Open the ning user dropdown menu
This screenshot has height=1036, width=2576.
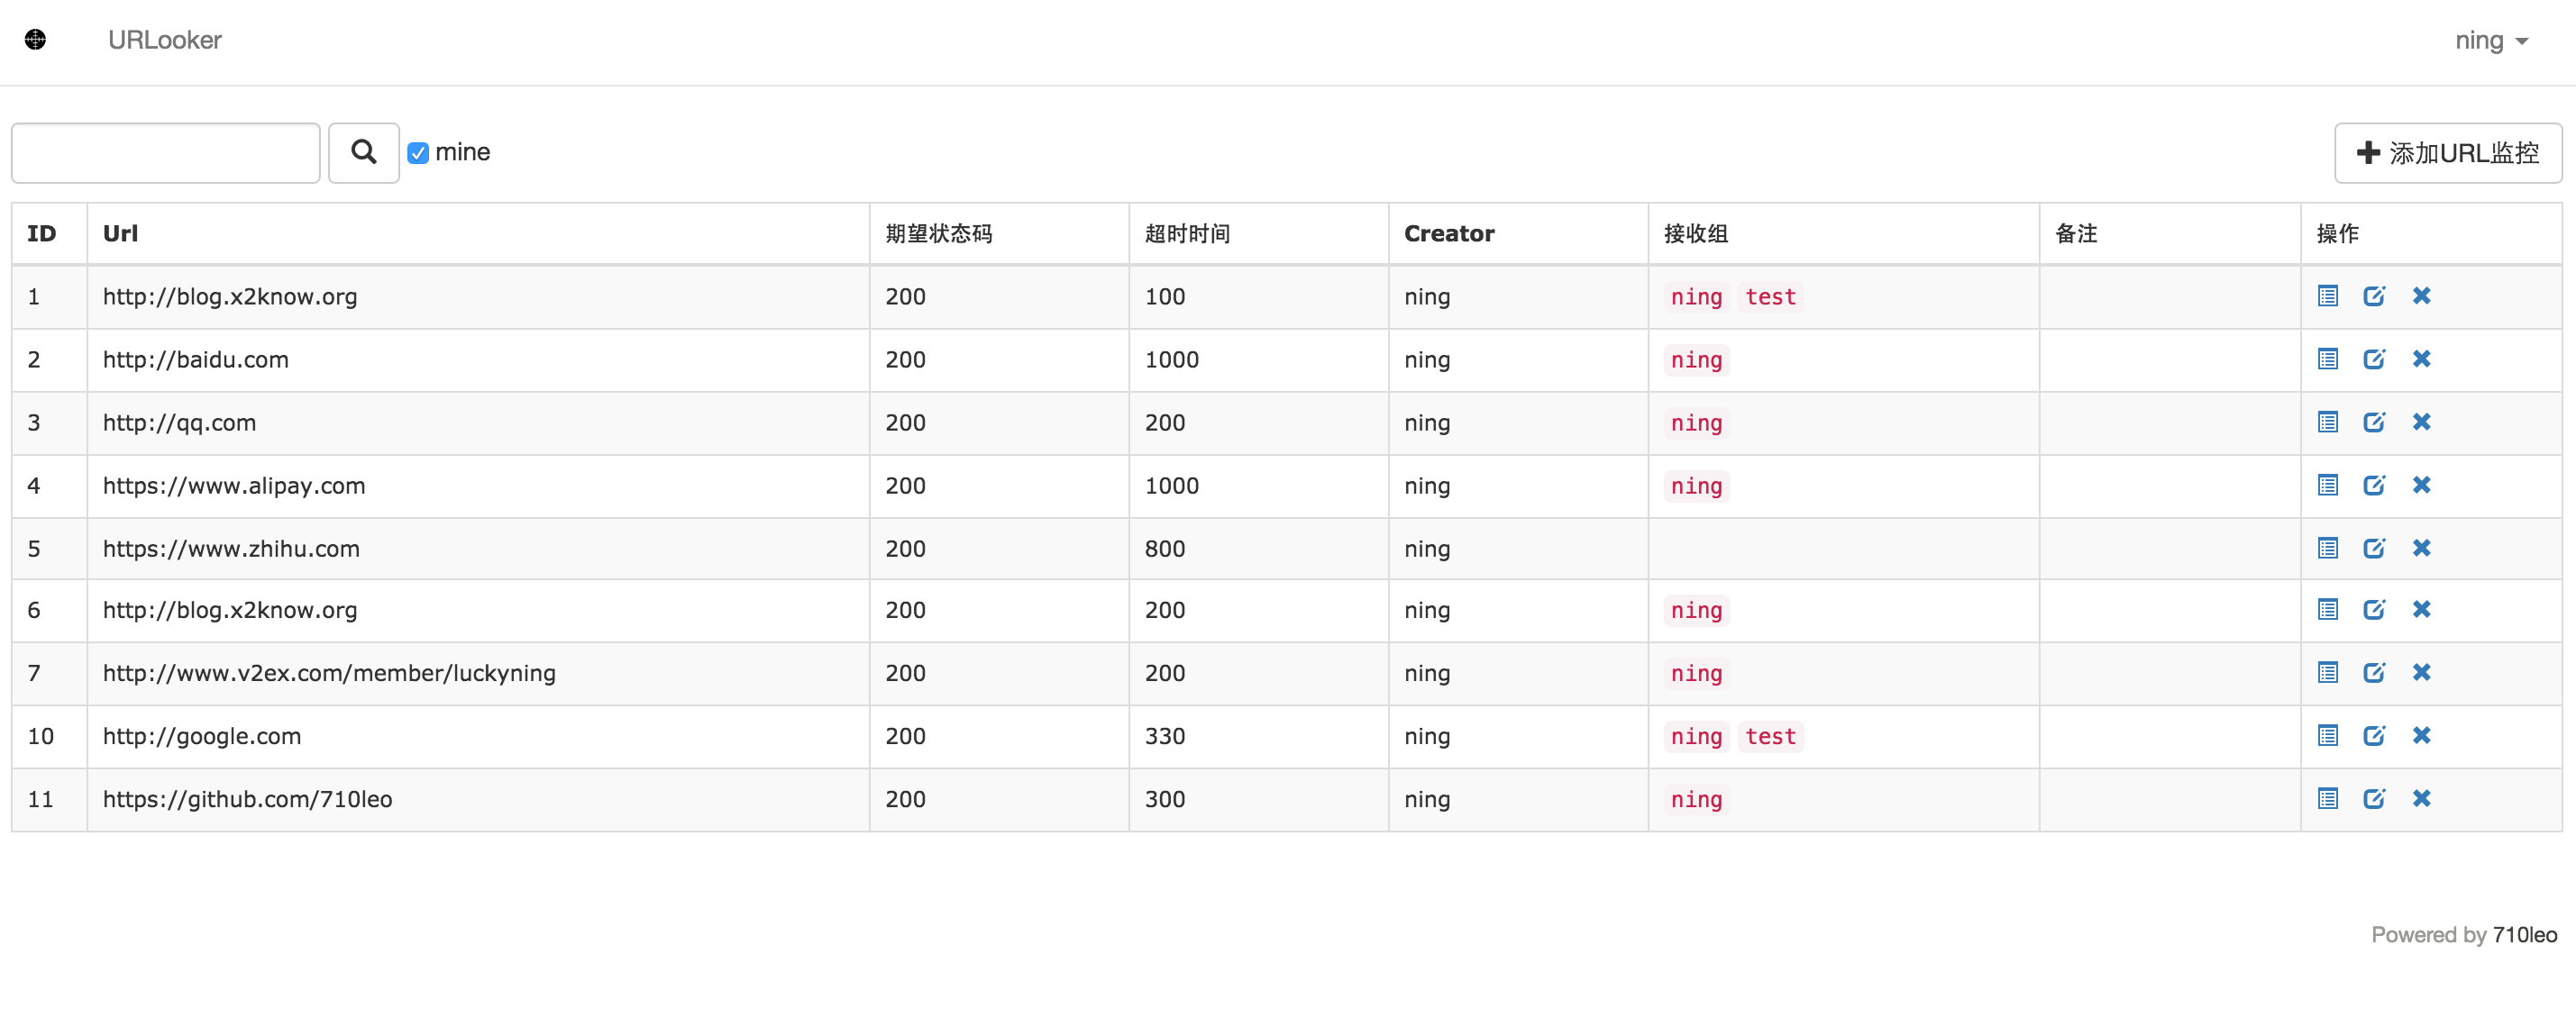2491,40
